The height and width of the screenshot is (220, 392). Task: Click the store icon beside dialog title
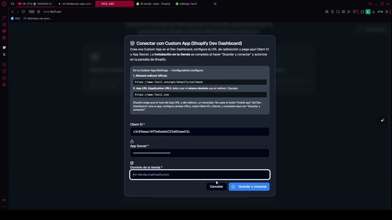(x=132, y=43)
